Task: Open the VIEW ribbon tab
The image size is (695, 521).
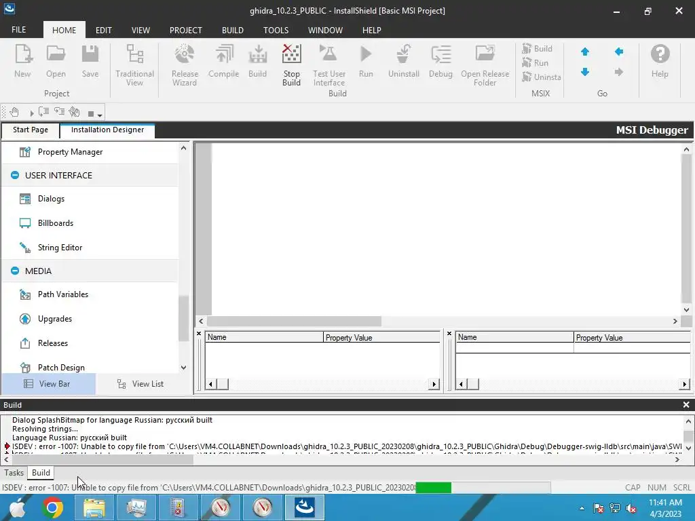Action: click(140, 30)
